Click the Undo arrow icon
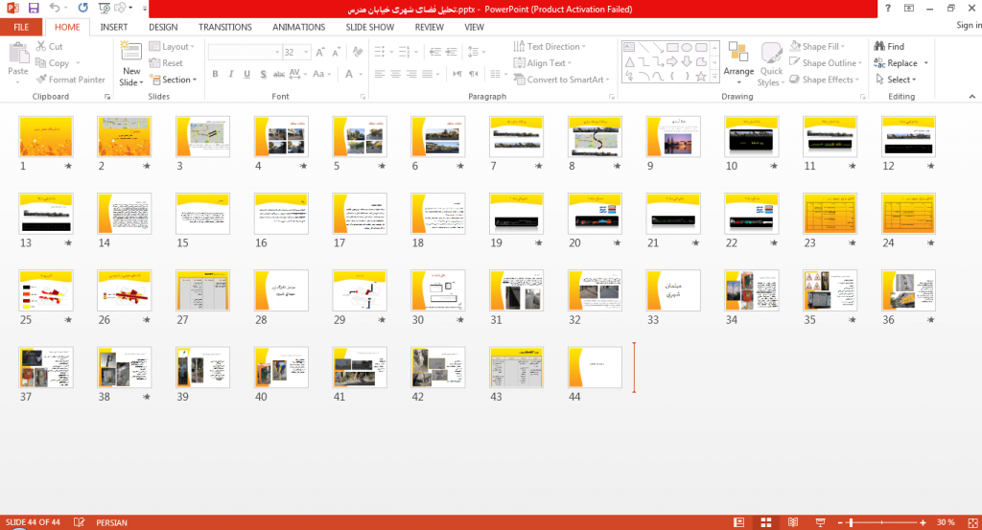This screenshot has height=530, width=982. coord(55,8)
